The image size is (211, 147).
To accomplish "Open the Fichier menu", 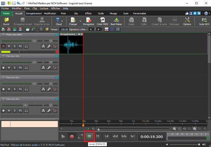I will pyautogui.click(x=5, y=8).
